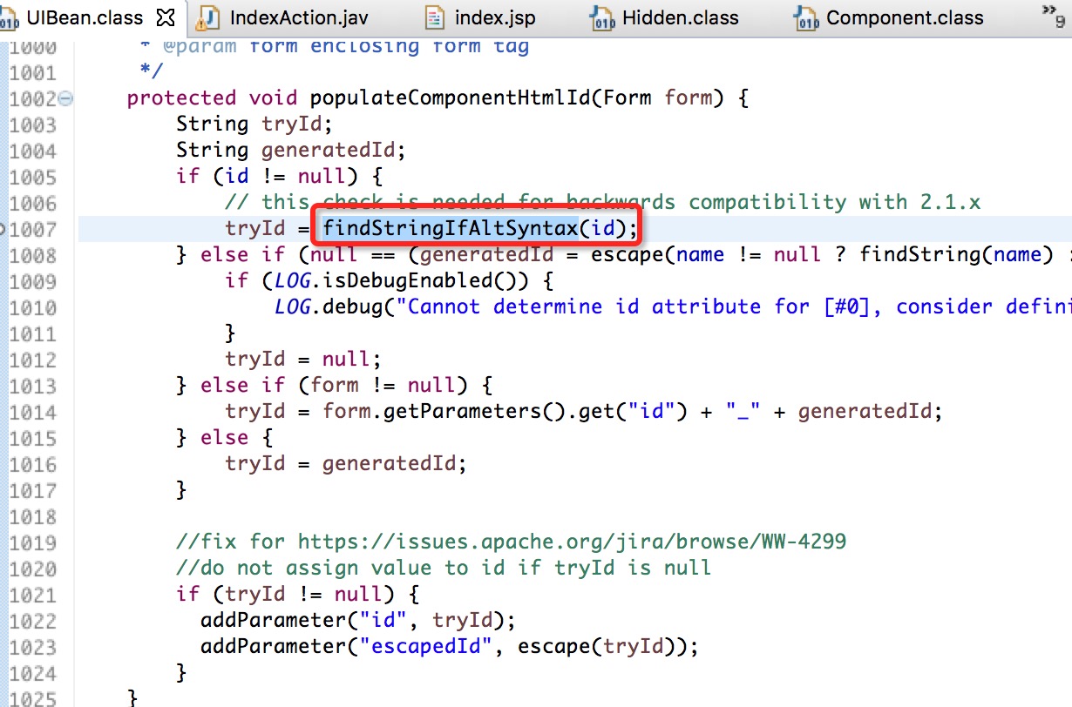Select the Component.class tab
The height and width of the screenshot is (707, 1072).
pyautogui.click(x=905, y=18)
